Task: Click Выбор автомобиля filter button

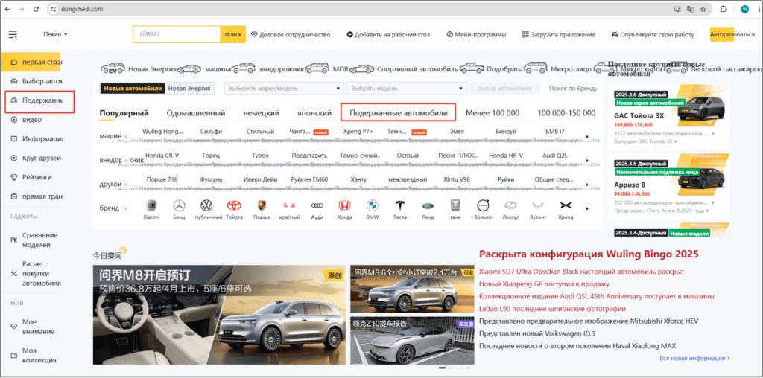Action: [x=504, y=89]
